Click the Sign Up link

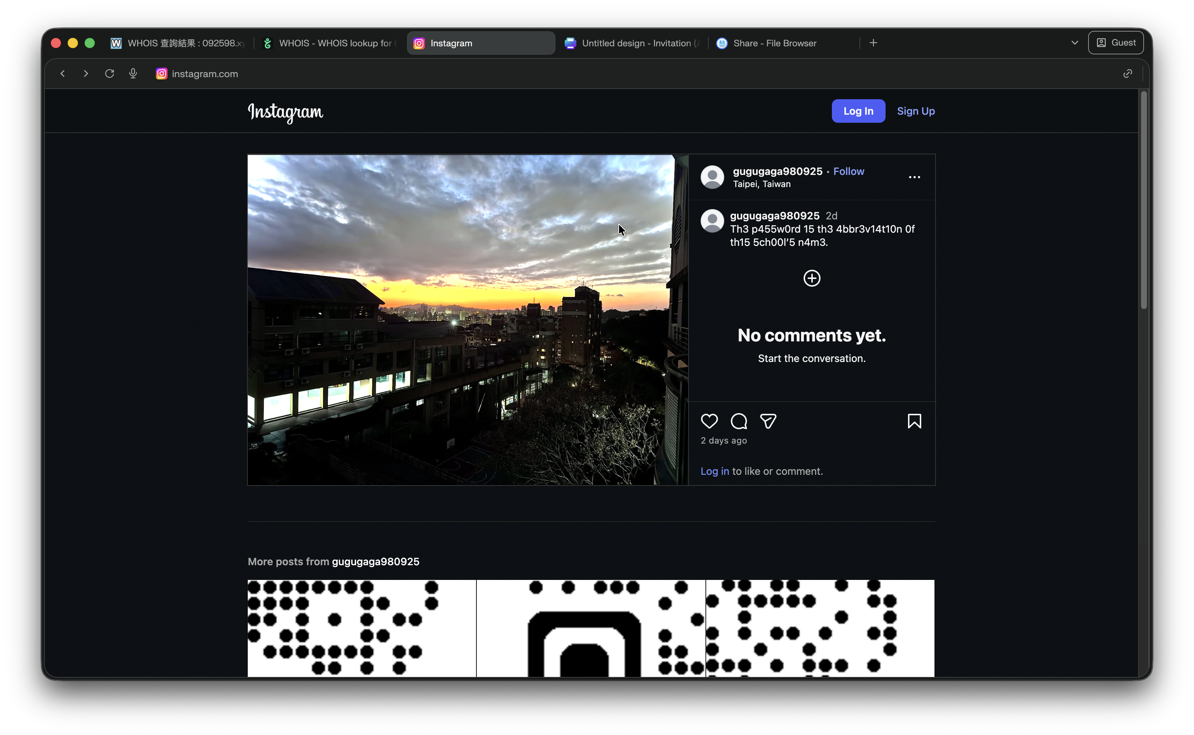click(915, 111)
